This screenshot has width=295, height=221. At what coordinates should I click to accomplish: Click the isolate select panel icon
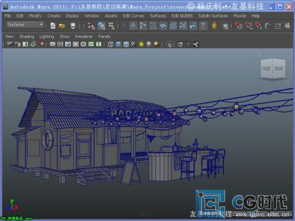[168, 44]
